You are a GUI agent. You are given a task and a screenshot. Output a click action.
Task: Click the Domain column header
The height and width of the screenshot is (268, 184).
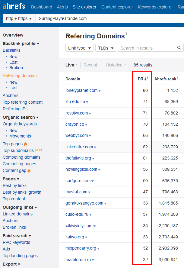73,79
